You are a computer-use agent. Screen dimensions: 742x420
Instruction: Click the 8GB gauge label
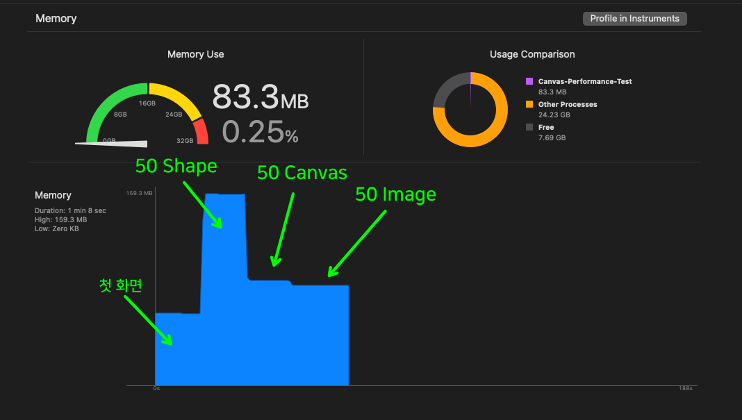(x=120, y=115)
